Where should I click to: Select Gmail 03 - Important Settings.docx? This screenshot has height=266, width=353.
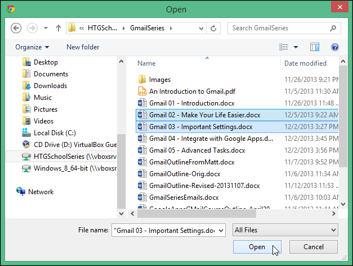(x=237, y=127)
